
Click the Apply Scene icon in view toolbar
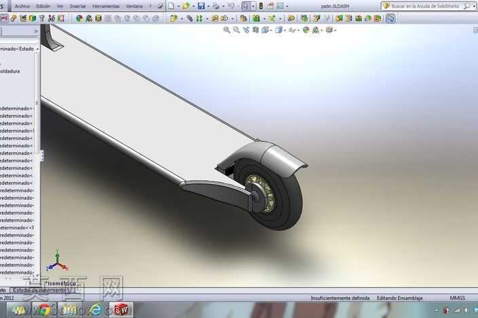pyautogui.click(x=316, y=30)
